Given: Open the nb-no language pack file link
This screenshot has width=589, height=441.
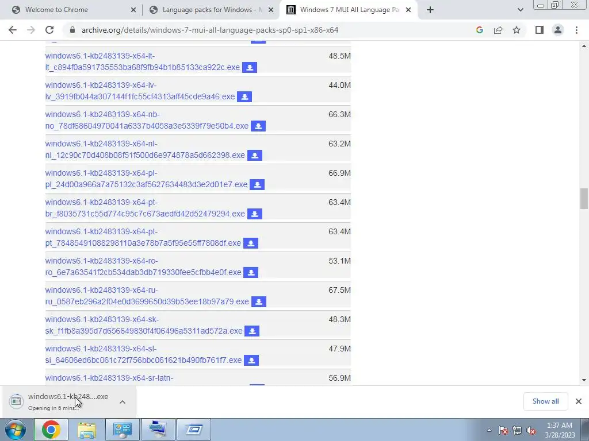Looking at the screenshot, I should 147,120.
